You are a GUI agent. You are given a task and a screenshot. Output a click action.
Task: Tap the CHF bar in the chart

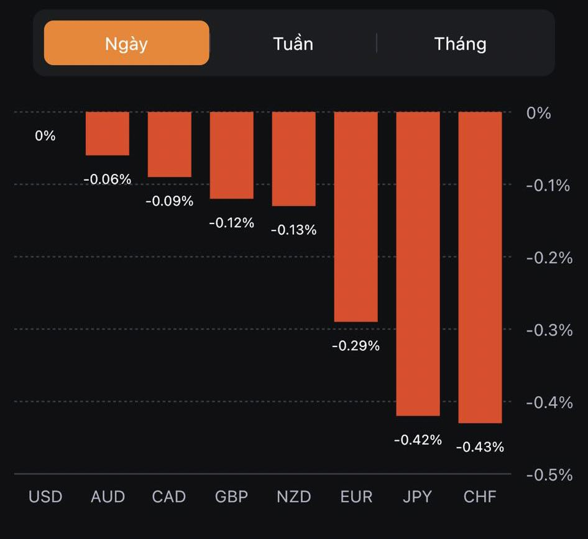tap(480, 268)
